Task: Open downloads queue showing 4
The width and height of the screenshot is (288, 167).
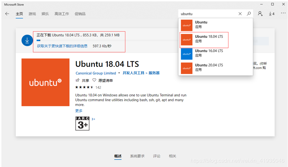Action: (x=272, y=14)
